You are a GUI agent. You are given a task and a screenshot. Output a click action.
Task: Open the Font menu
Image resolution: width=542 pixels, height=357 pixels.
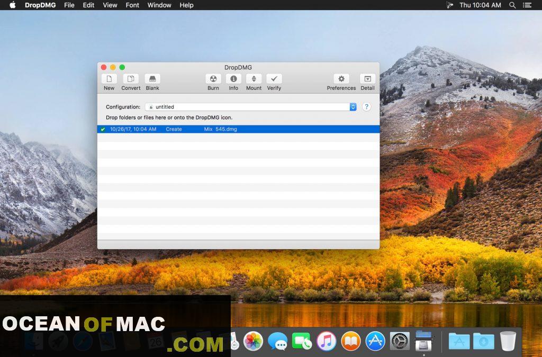coord(132,5)
